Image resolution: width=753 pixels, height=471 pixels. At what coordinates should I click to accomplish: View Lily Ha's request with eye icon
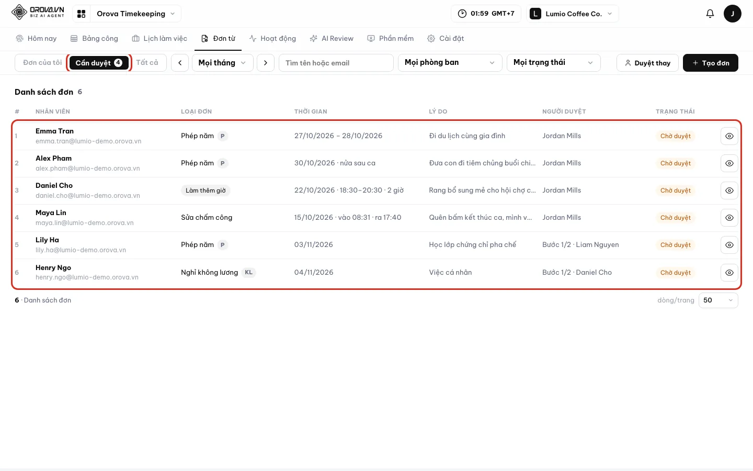click(729, 245)
